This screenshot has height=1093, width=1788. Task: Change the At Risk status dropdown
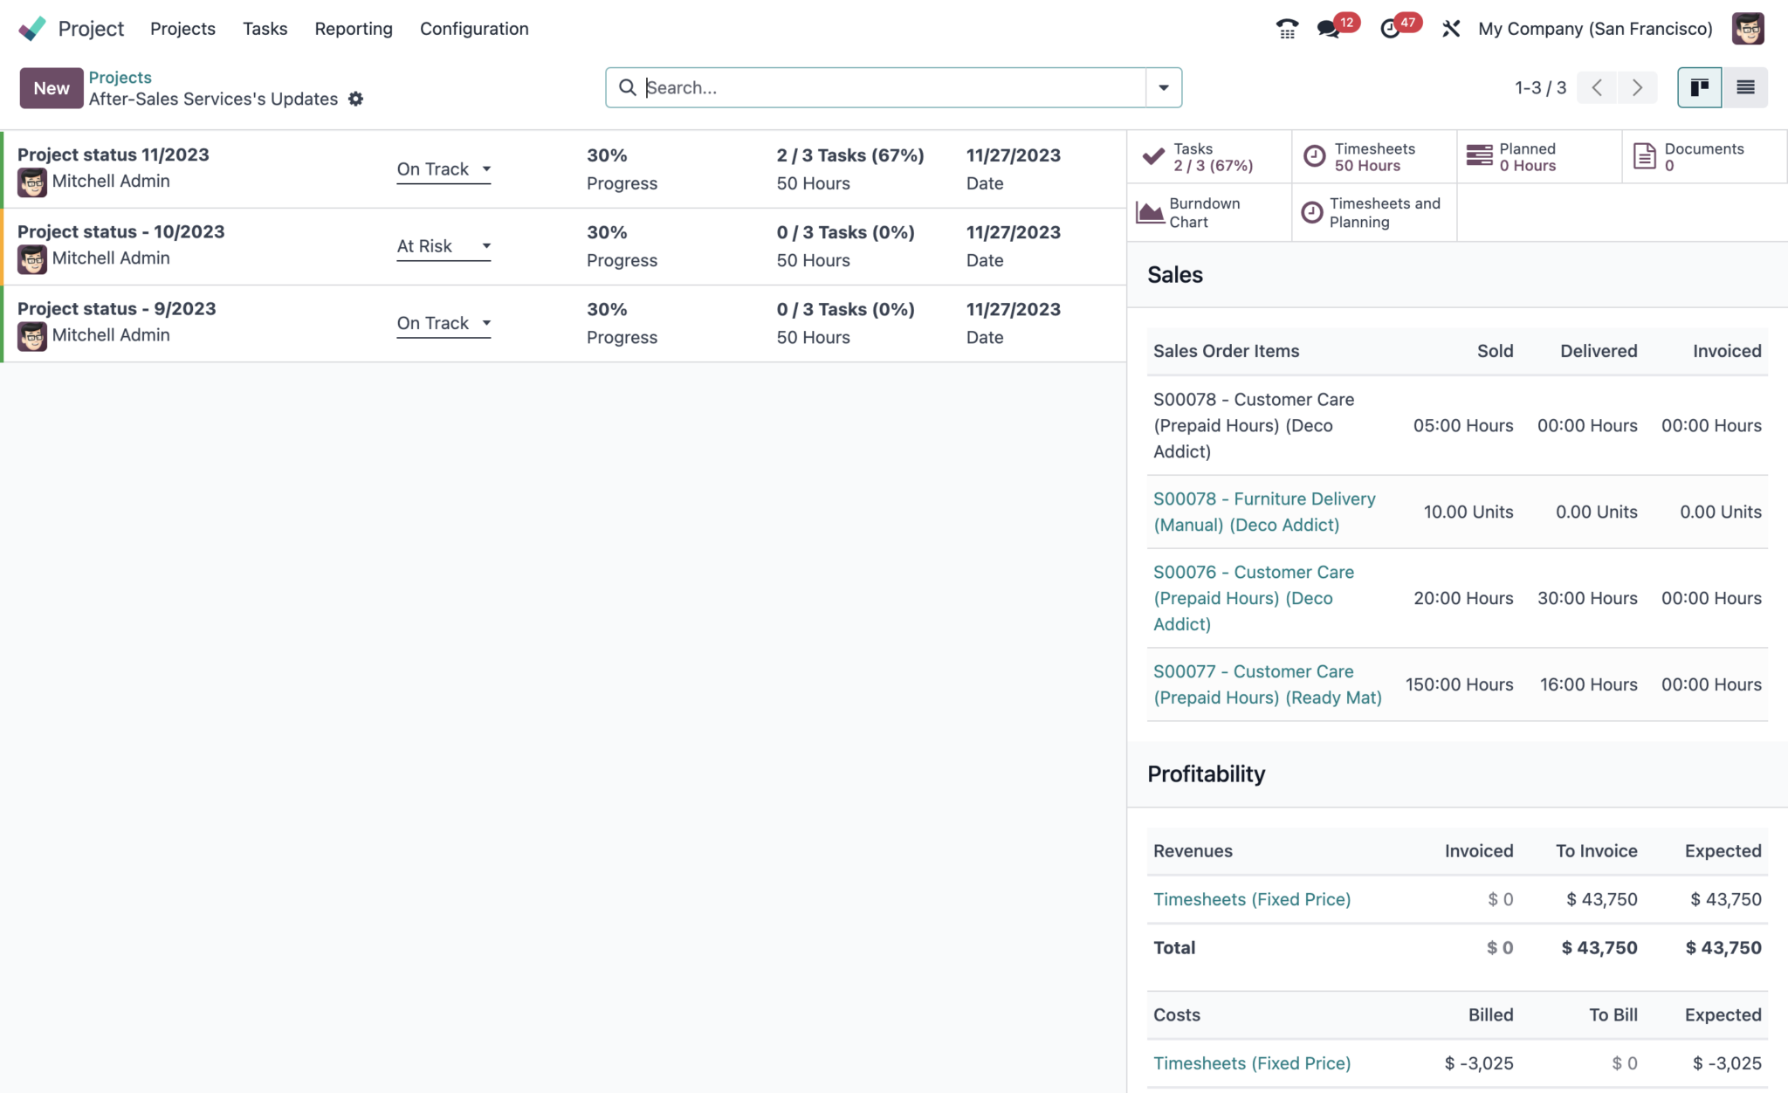pyautogui.click(x=444, y=246)
